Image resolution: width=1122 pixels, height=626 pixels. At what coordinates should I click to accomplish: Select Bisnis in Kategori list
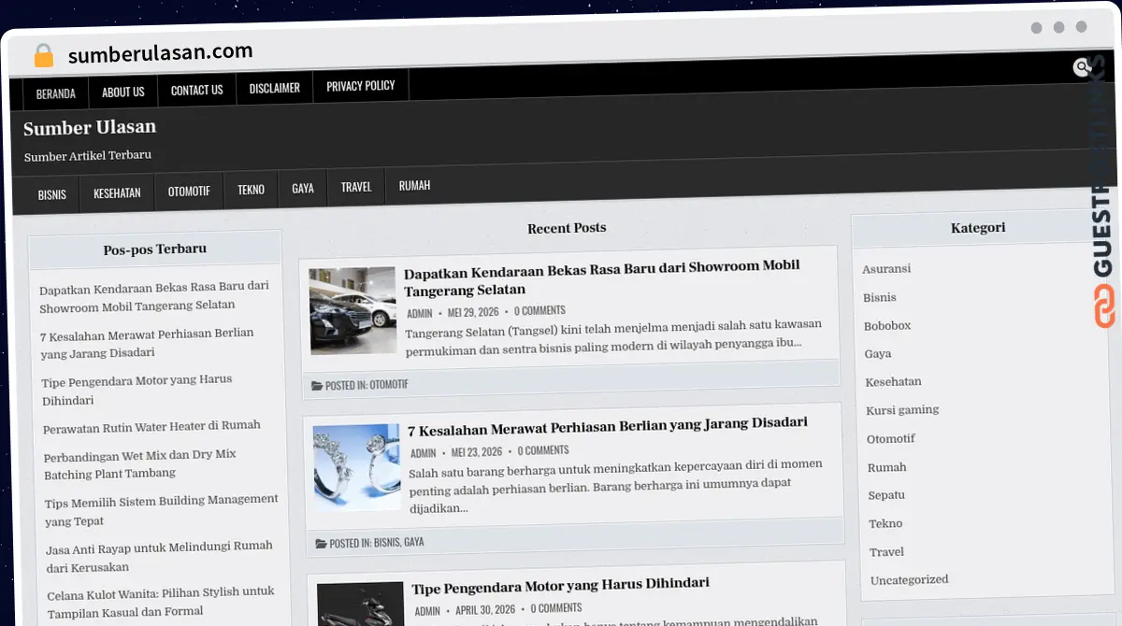pyautogui.click(x=880, y=297)
